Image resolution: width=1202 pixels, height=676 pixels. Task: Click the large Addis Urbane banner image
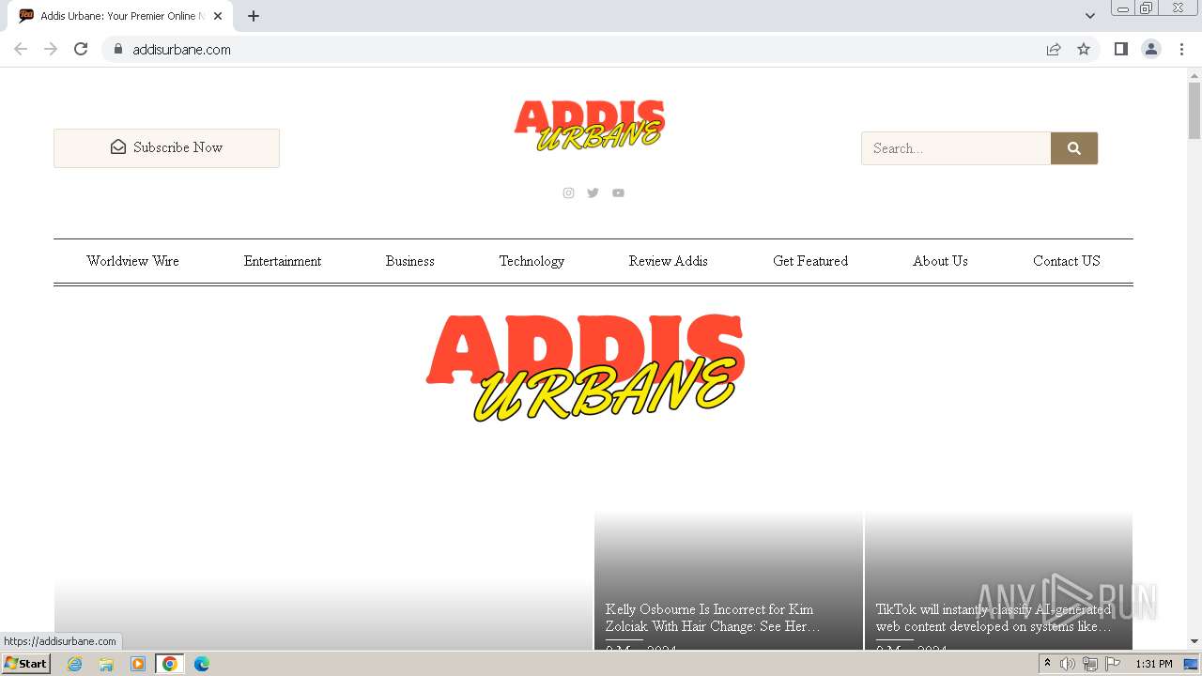(586, 368)
